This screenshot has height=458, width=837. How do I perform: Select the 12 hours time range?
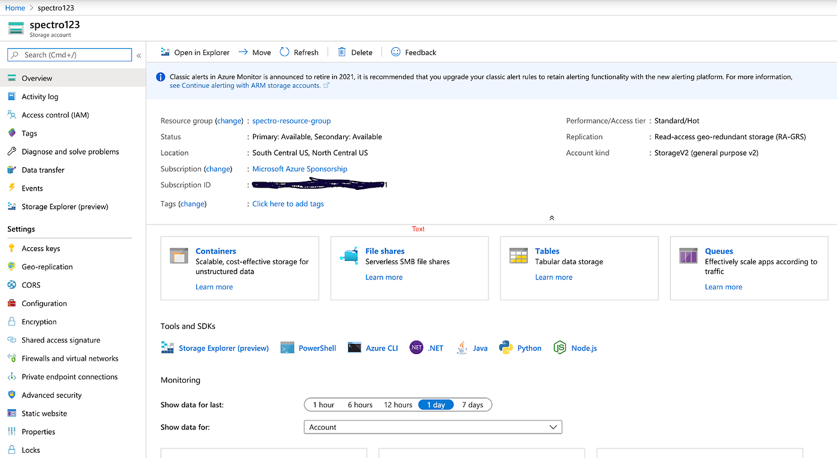(398, 405)
